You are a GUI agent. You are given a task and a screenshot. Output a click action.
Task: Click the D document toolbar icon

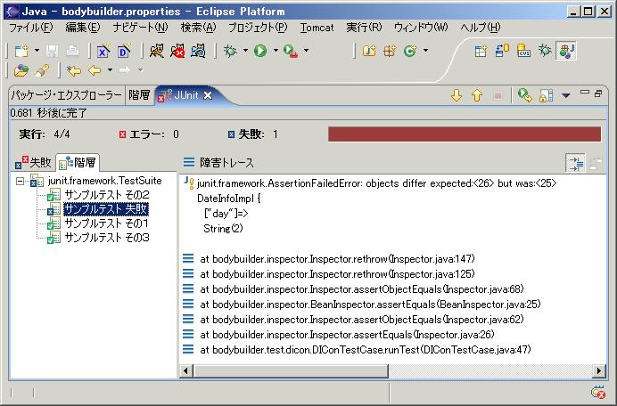point(124,51)
